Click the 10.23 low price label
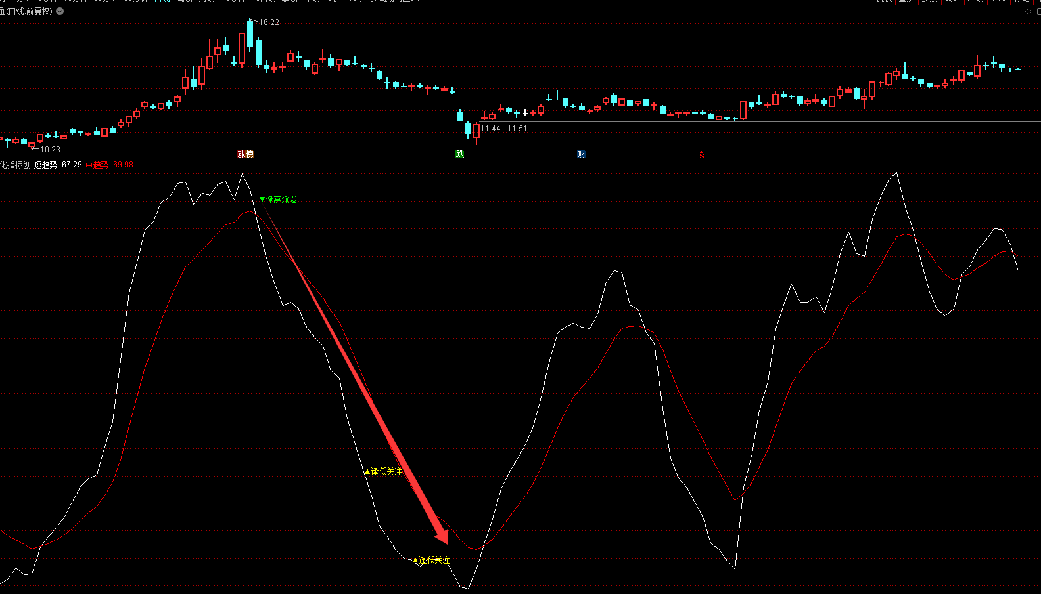This screenshot has height=594, width=1041. [50, 150]
